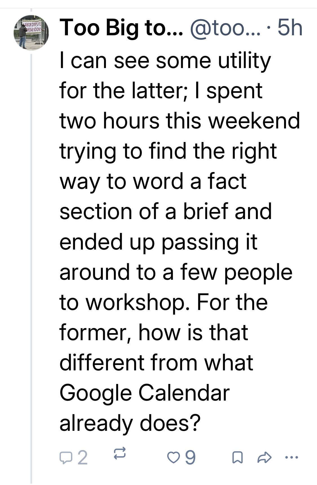Click the "5h" timestamp

coord(290,28)
